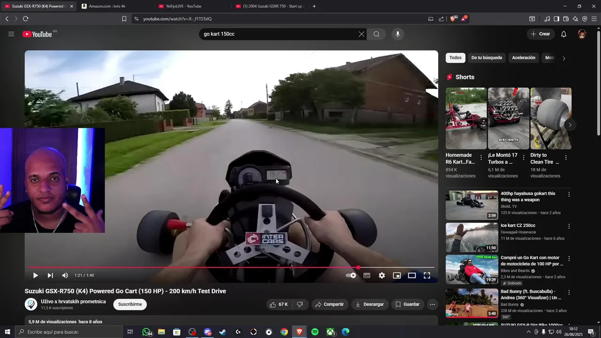This screenshot has height=338, width=601.
Task: Enter full screen mode
Action: click(x=427, y=276)
